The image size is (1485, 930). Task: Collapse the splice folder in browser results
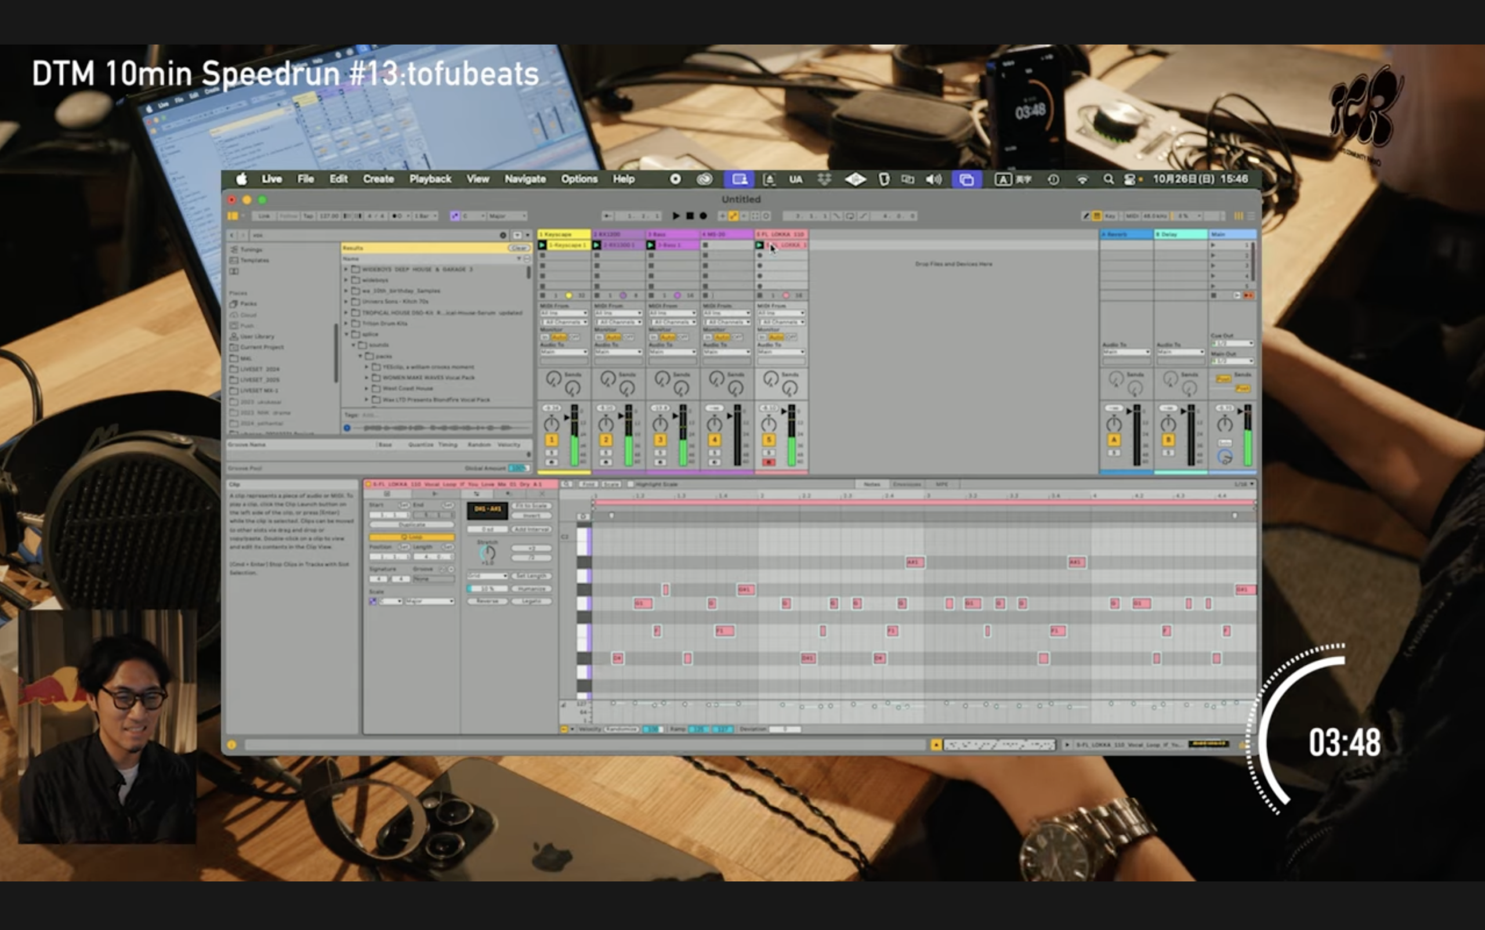tap(347, 334)
